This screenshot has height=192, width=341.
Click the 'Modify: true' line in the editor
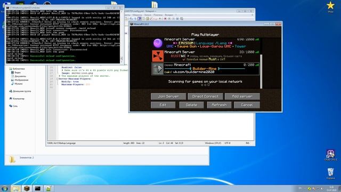point(70,82)
